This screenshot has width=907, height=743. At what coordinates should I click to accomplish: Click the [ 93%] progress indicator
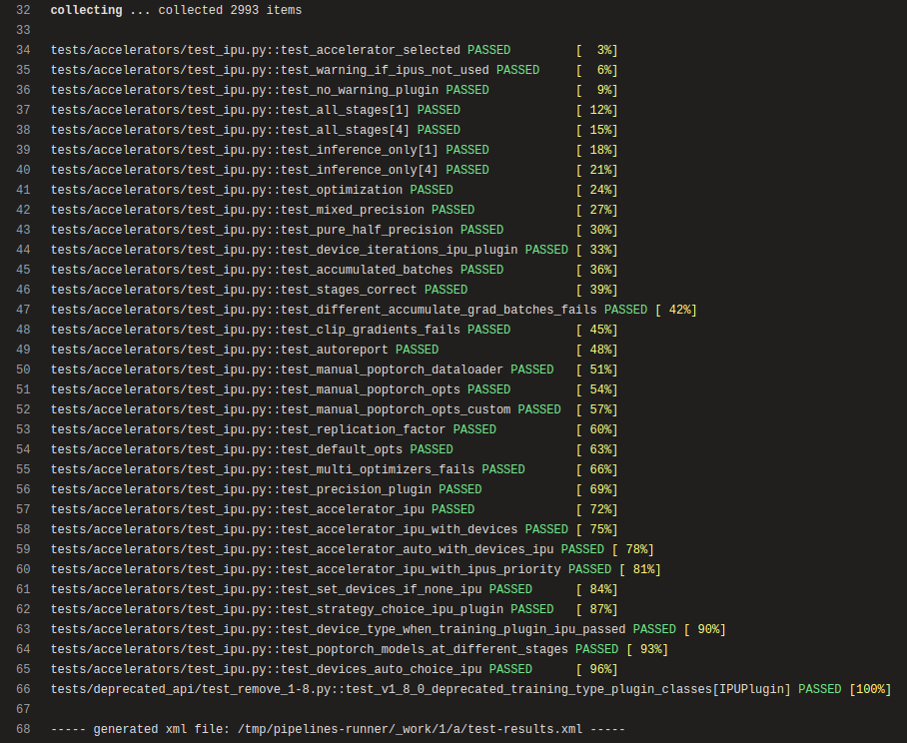647,649
